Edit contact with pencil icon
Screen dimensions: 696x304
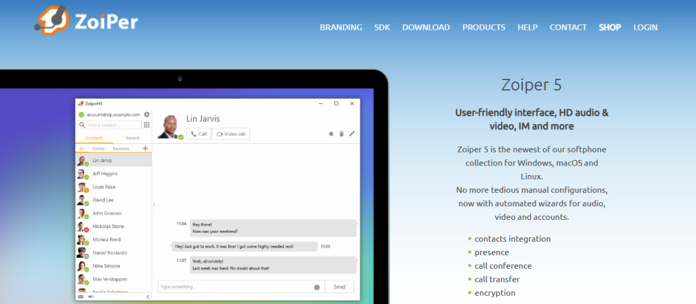tap(351, 134)
